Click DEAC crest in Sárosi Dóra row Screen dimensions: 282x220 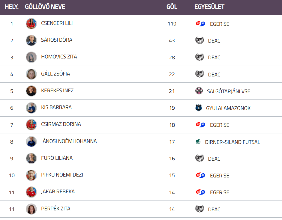(x=199, y=40)
